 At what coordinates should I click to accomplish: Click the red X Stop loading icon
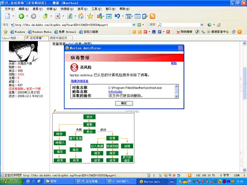[x=58, y=16]
